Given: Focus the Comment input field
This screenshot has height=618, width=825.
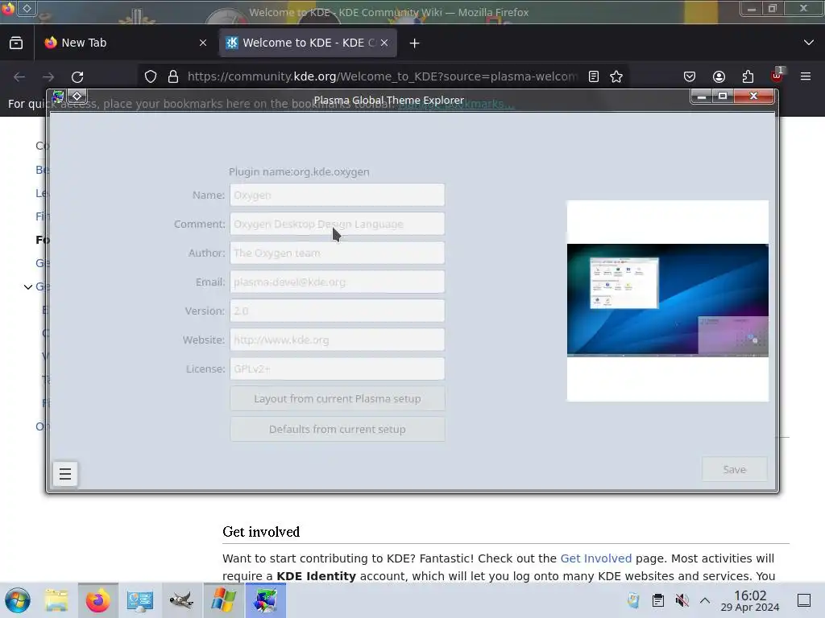Looking at the screenshot, I should [x=338, y=224].
